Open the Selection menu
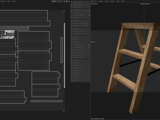The width and height of the screenshot is (160, 120). point(3,1)
